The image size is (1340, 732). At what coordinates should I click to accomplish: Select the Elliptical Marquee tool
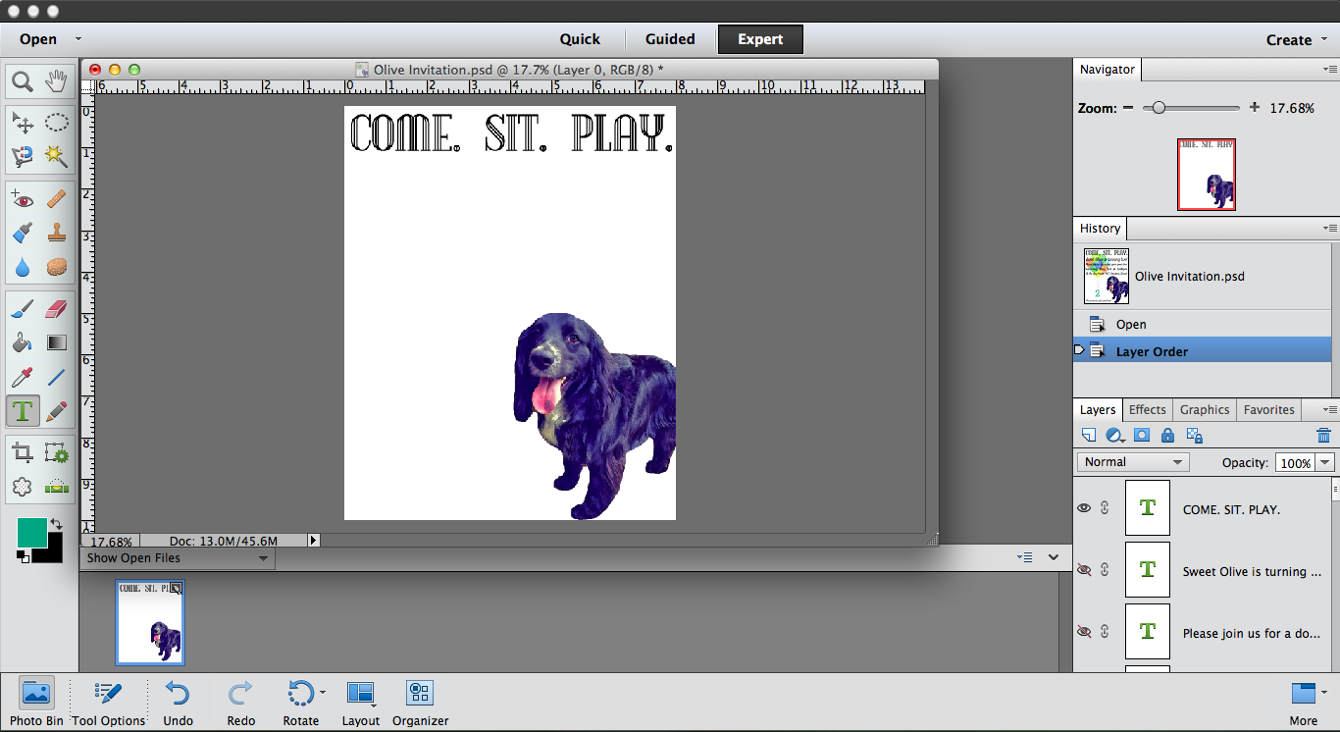[57, 123]
